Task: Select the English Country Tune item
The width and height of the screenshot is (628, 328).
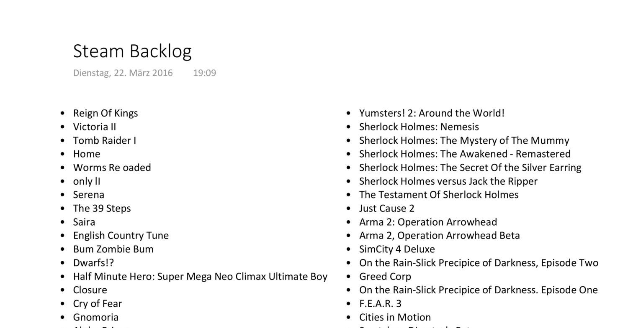Action: [121, 235]
